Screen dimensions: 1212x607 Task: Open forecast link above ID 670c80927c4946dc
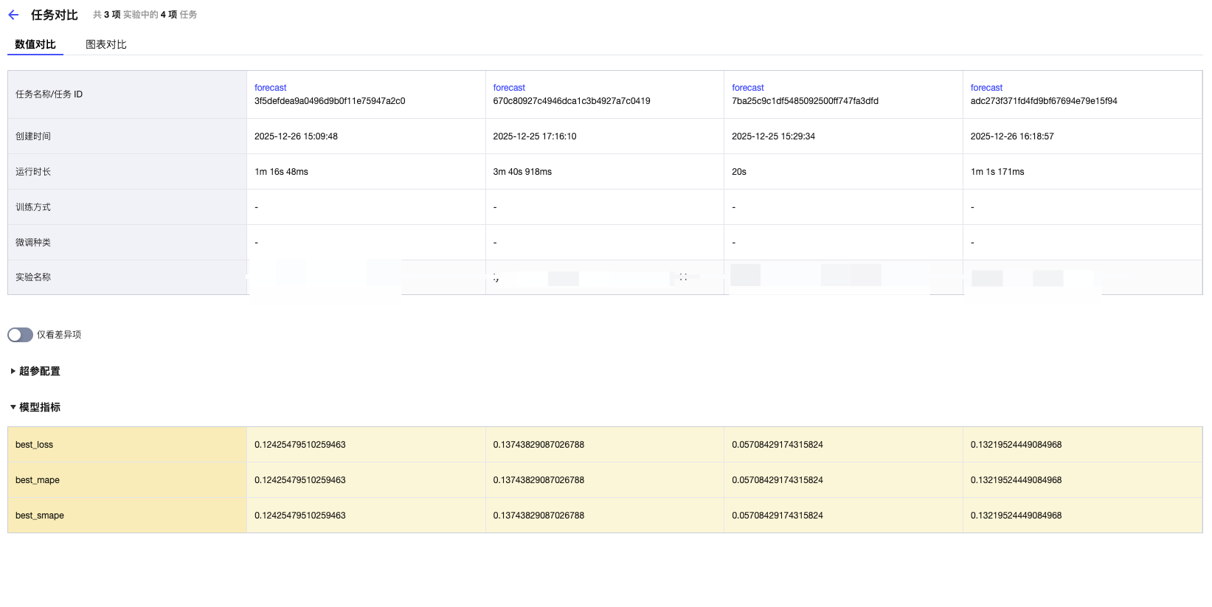pyautogui.click(x=509, y=88)
